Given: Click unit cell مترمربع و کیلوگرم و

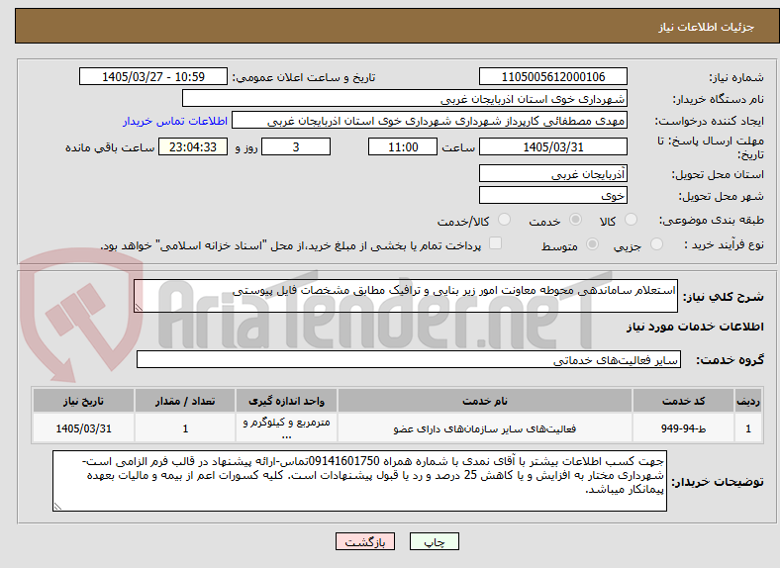Looking at the screenshot, I should pyautogui.click(x=286, y=428).
